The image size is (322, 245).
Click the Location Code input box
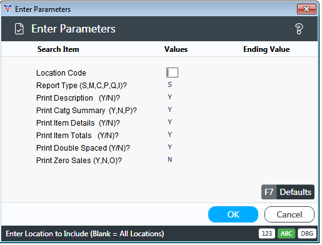tap(172, 72)
